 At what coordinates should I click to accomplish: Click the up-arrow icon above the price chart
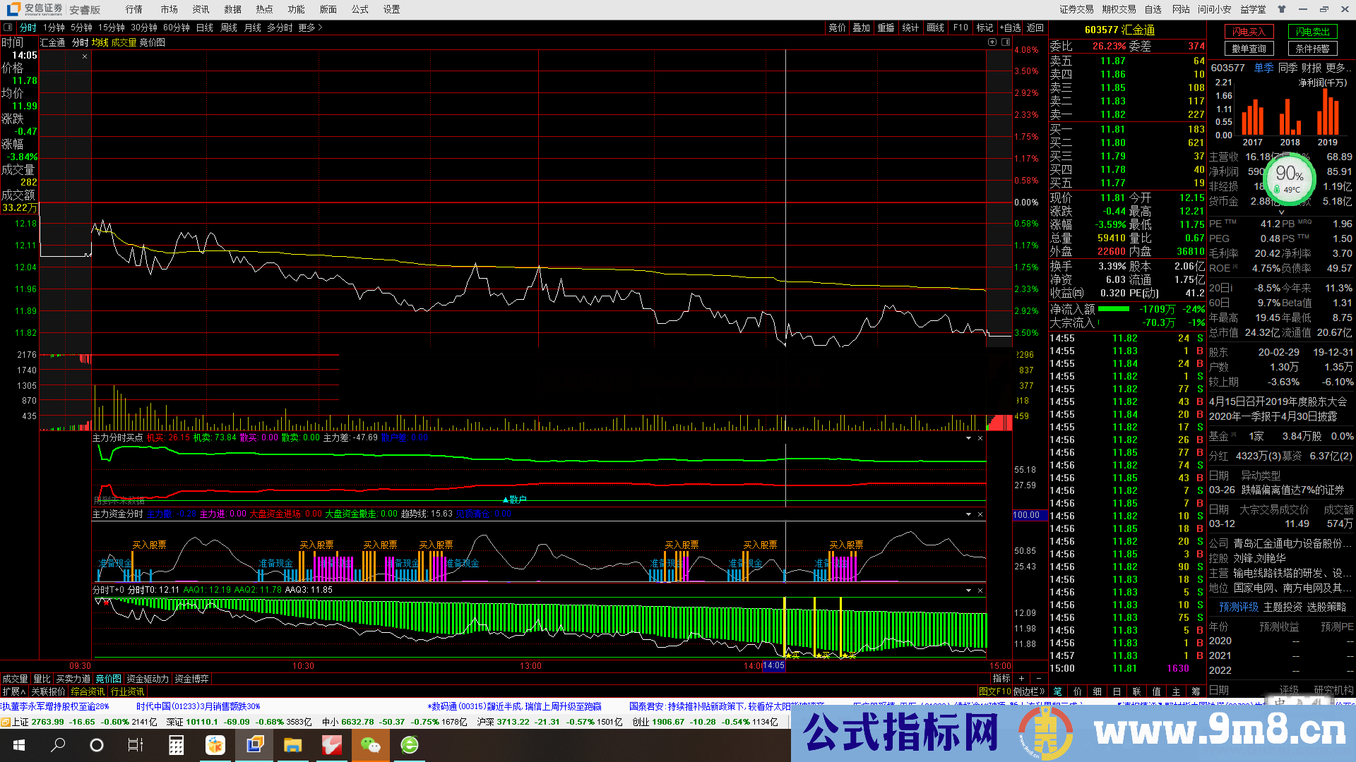point(992,42)
